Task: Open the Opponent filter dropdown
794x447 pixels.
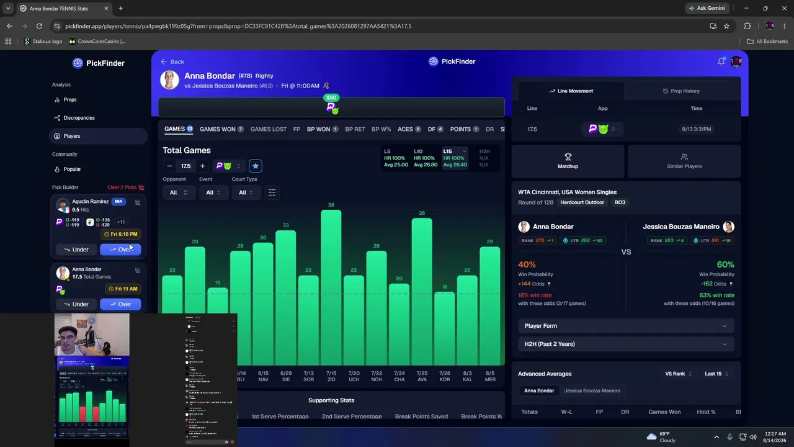Action: click(x=179, y=192)
